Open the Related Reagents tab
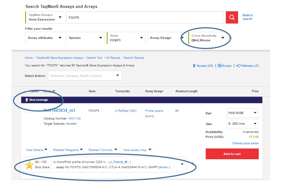The width and height of the screenshot is (285, 187). [x=68, y=150]
